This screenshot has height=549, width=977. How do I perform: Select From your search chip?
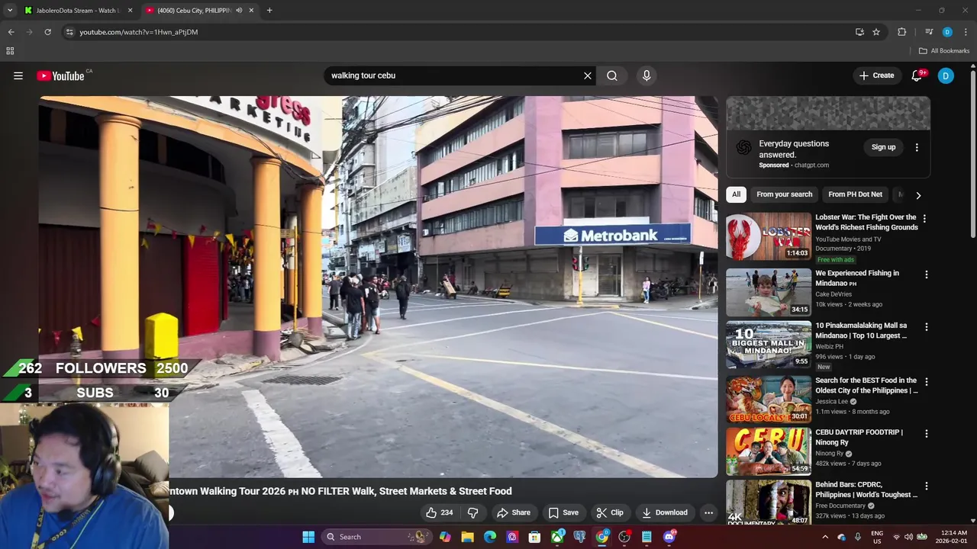pos(784,194)
